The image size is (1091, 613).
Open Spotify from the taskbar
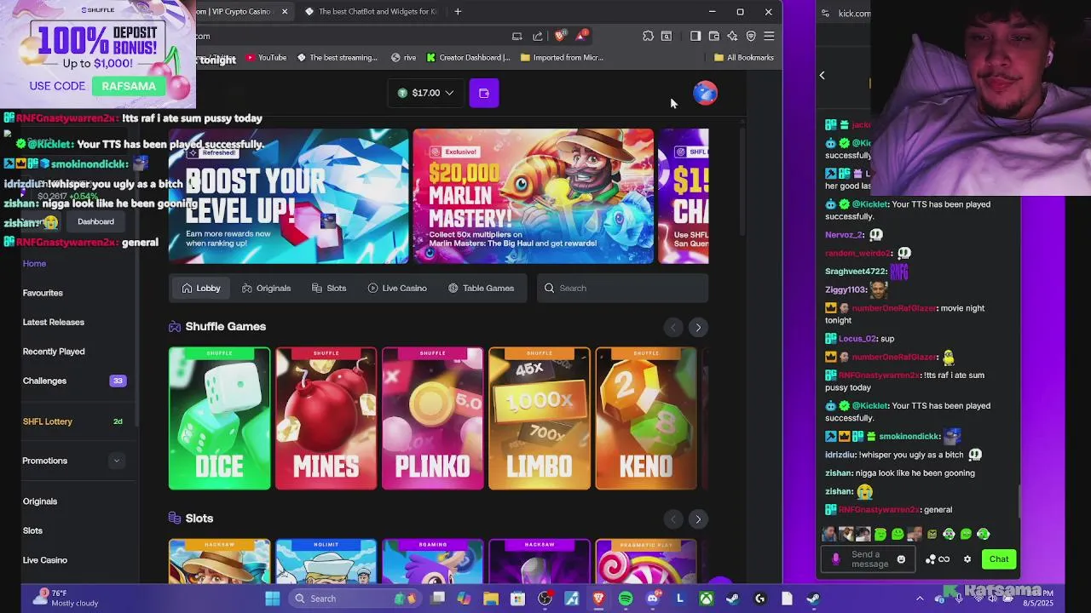coord(626,599)
